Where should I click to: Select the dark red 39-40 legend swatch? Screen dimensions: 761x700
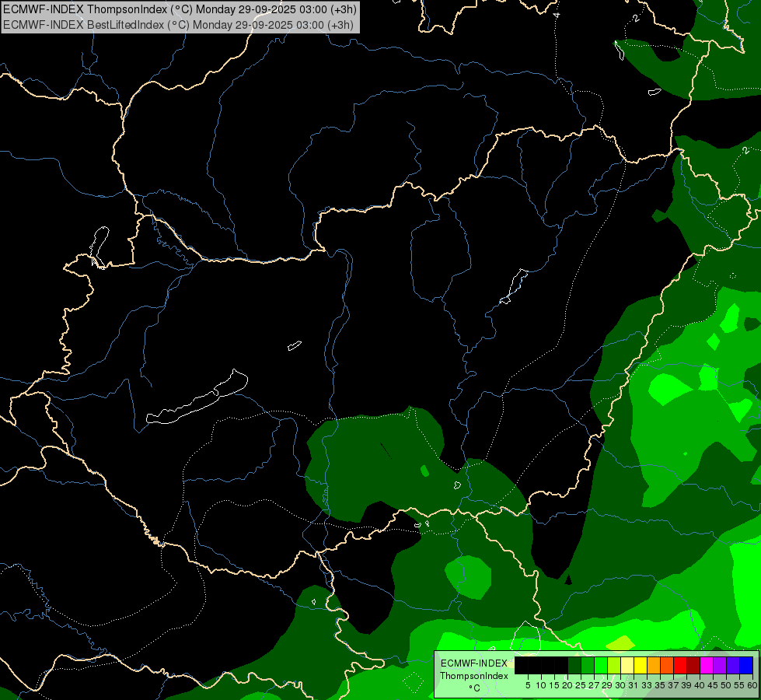[693, 665]
